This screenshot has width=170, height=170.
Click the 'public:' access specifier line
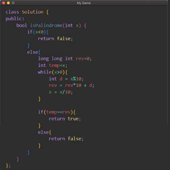coord(15,19)
